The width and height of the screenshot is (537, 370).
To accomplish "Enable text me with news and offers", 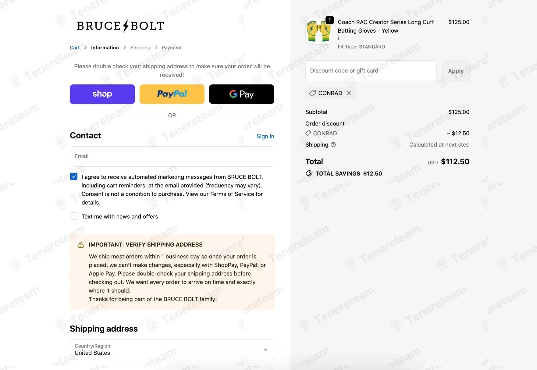I will [x=74, y=216].
